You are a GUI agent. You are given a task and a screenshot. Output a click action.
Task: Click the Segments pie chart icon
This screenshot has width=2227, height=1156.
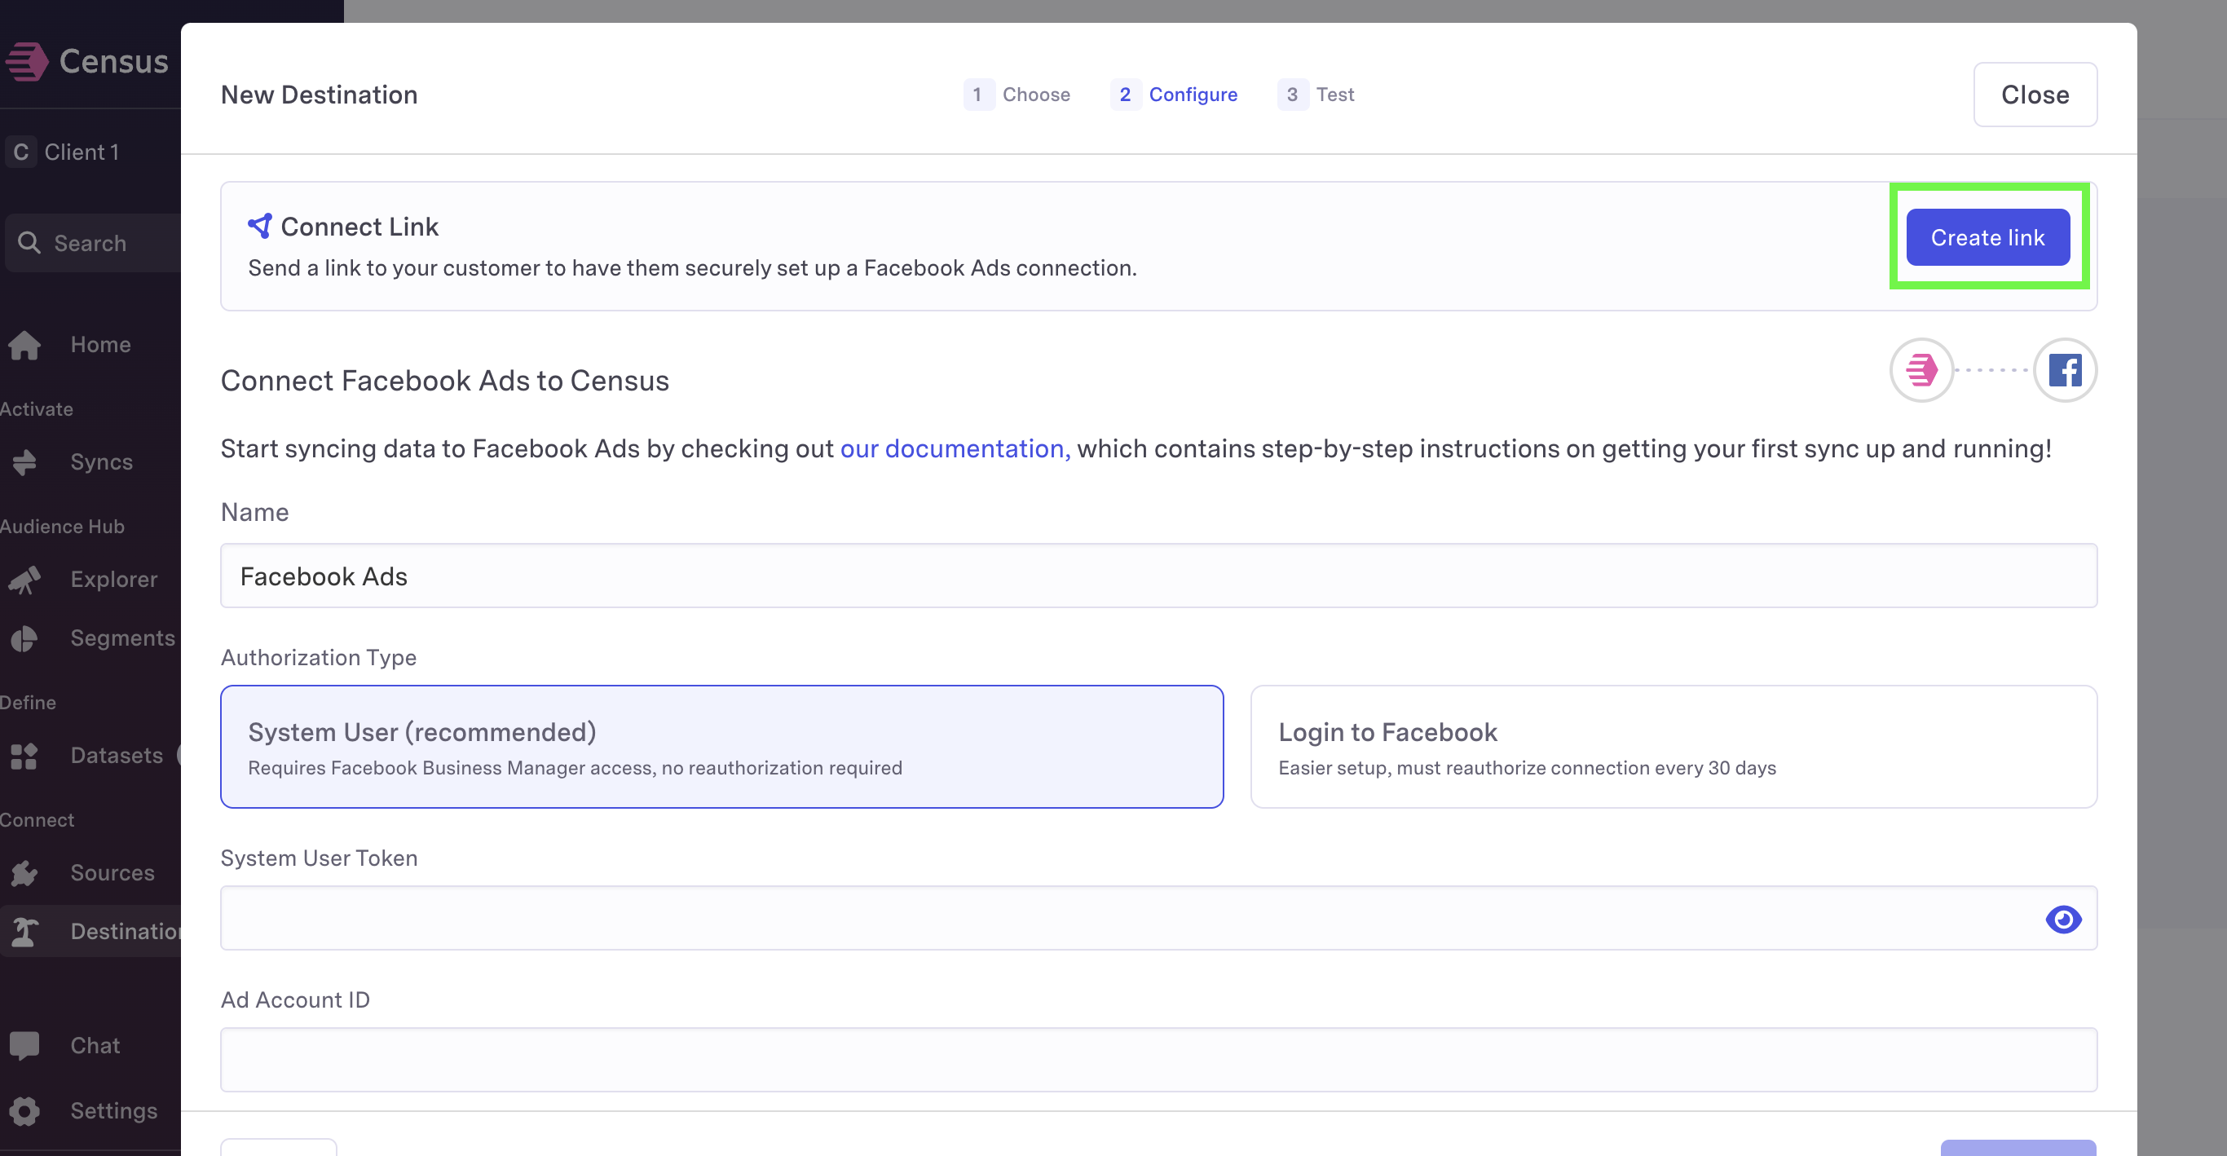[25, 638]
